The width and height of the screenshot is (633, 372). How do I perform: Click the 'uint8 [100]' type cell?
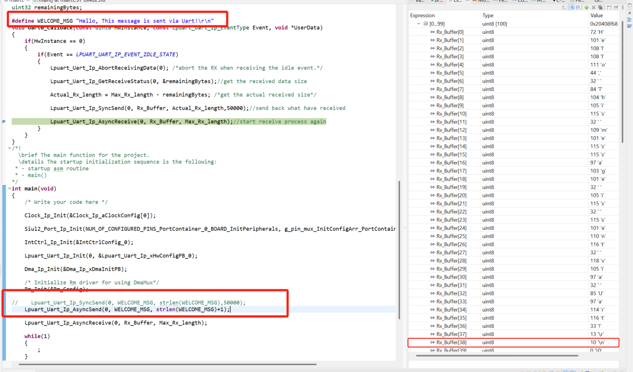tap(495, 24)
